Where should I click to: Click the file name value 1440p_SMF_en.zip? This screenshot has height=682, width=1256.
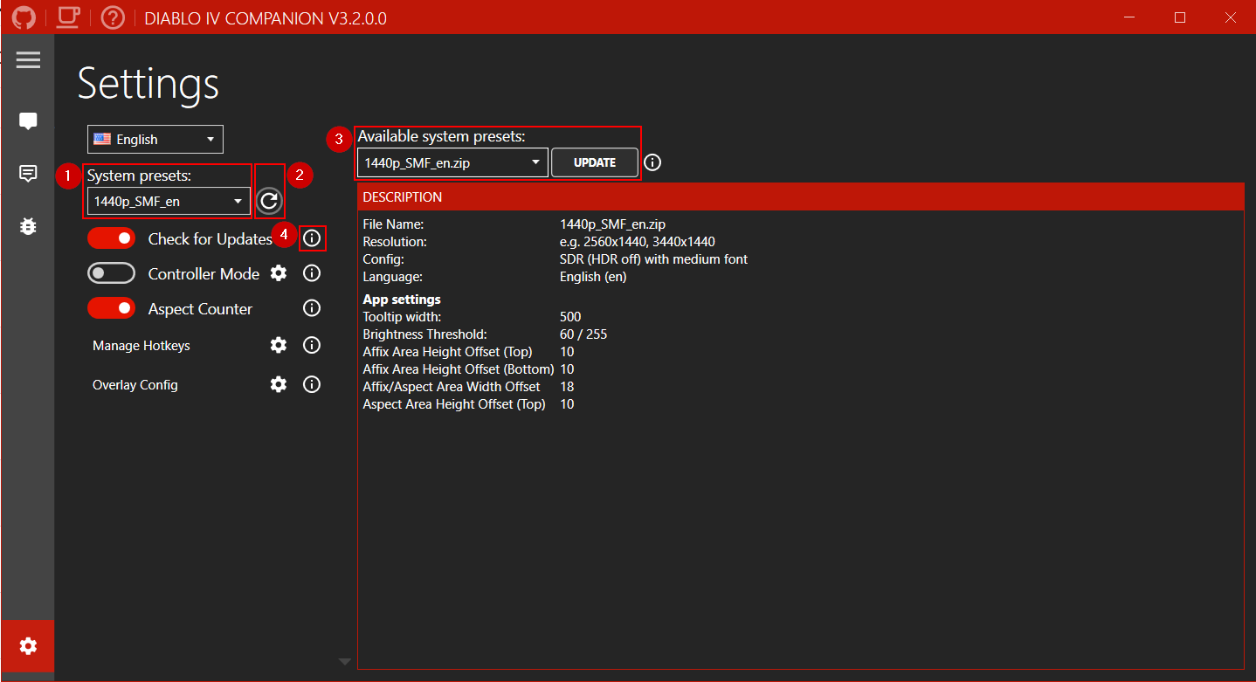pyautogui.click(x=612, y=224)
